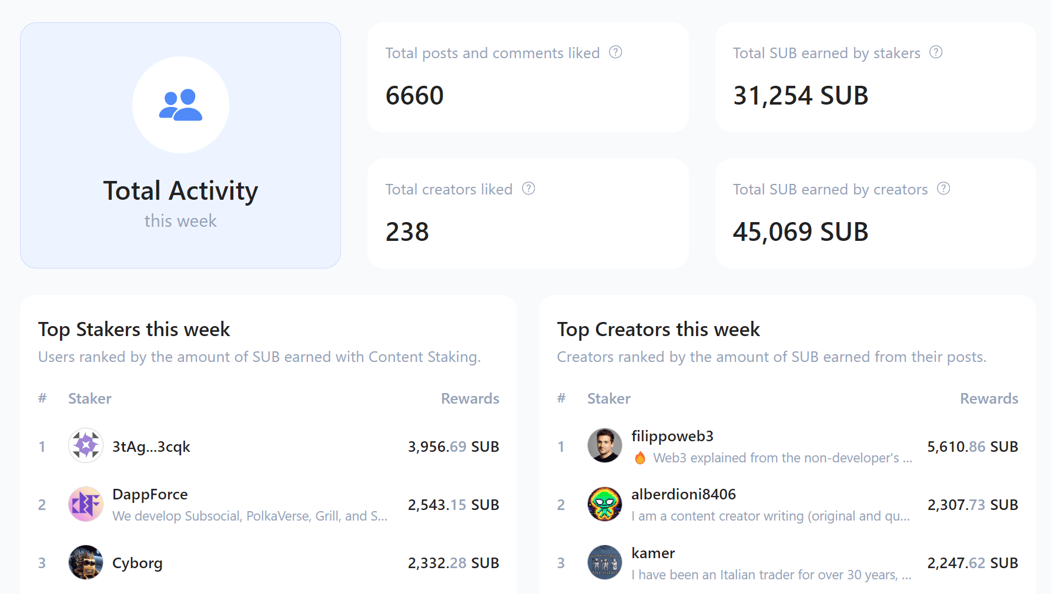
Task: Open Cyborg staker avatar
Action: pos(86,562)
